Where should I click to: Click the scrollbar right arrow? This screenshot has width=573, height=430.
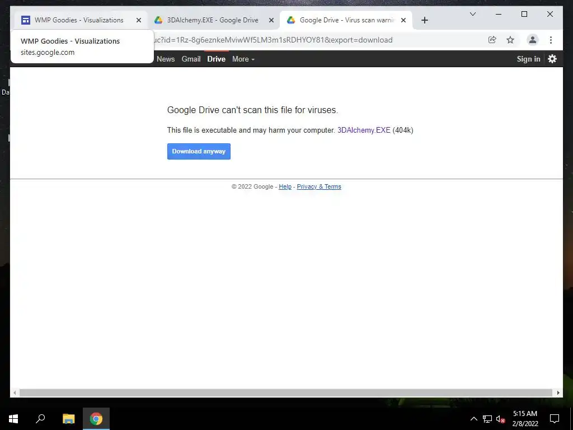click(558, 392)
